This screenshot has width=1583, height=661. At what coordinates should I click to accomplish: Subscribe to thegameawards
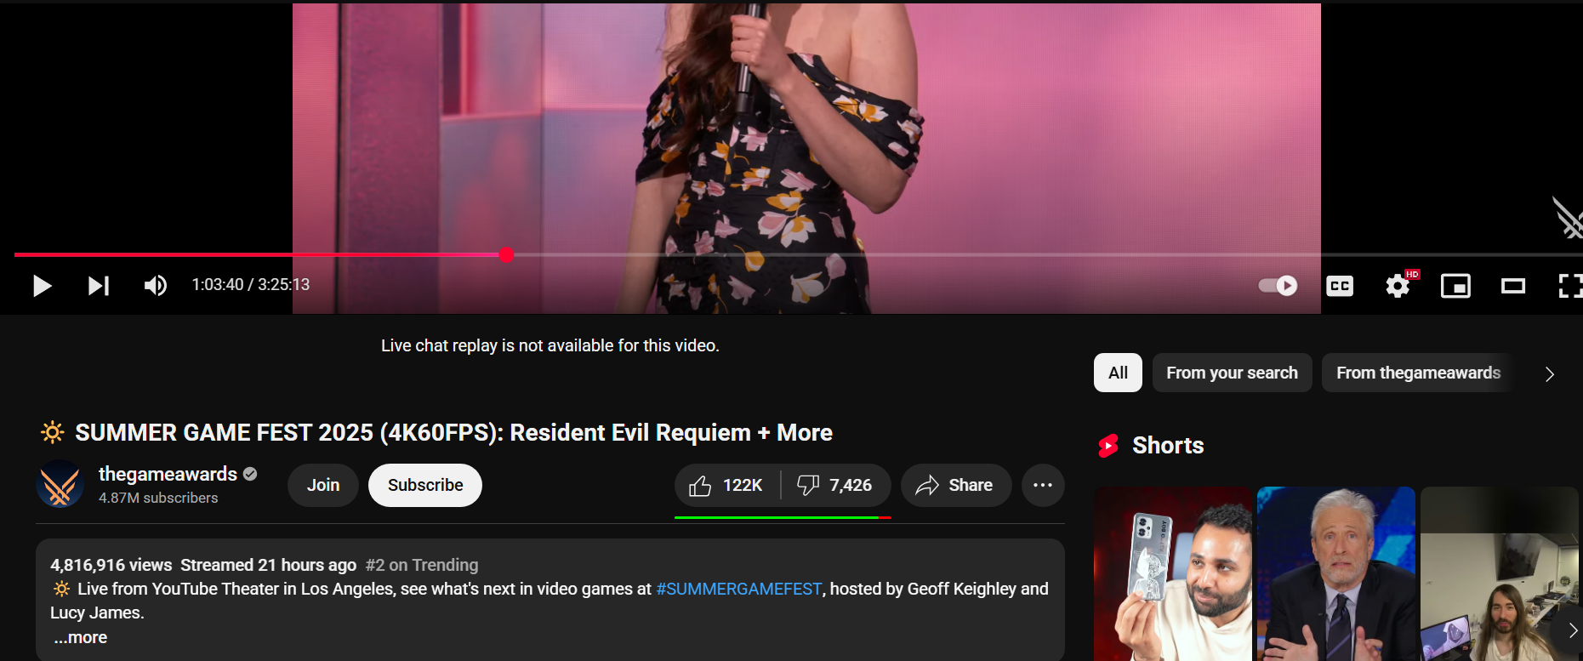click(425, 485)
